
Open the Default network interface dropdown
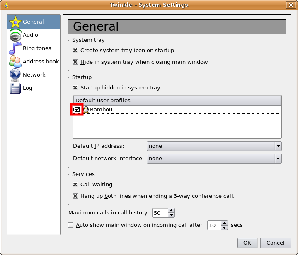[x=214, y=159]
